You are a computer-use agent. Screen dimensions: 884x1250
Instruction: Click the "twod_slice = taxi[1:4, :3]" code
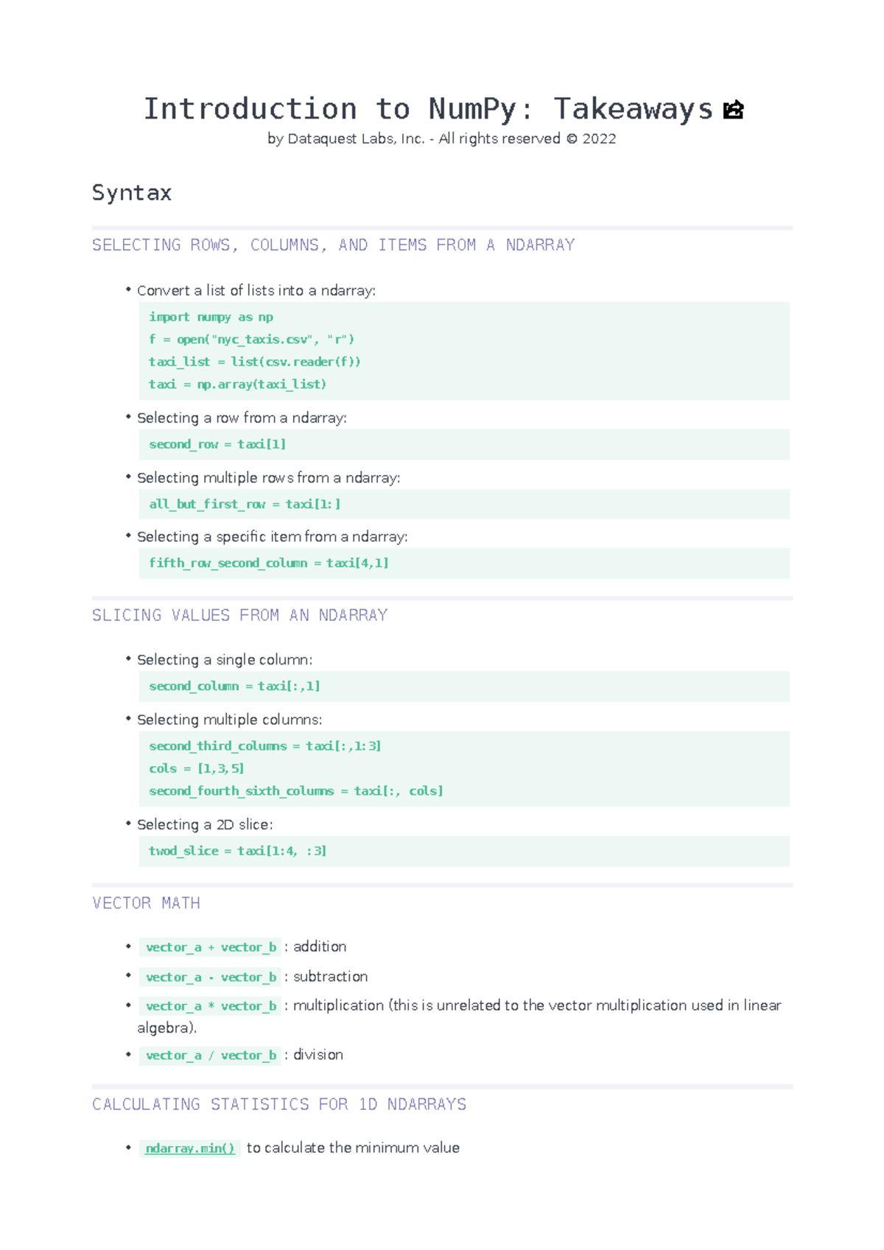click(x=237, y=851)
